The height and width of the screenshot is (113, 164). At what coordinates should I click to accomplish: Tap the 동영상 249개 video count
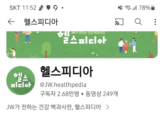coord(101,94)
